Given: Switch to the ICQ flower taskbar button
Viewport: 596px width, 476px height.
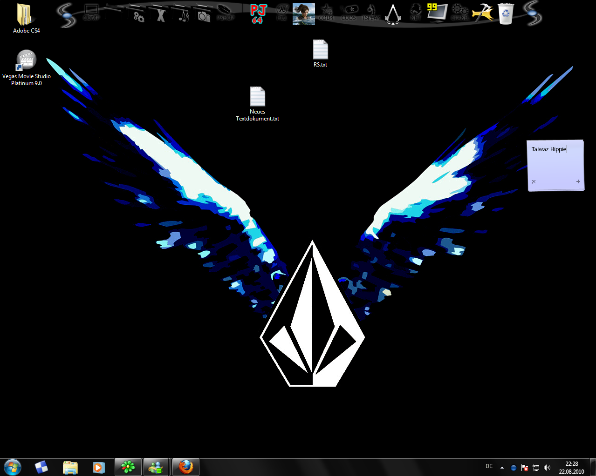Looking at the screenshot, I should tap(128, 467).
